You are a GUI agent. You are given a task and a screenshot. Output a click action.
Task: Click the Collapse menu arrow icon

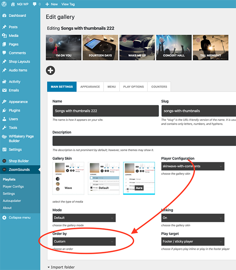click(4, 217)
